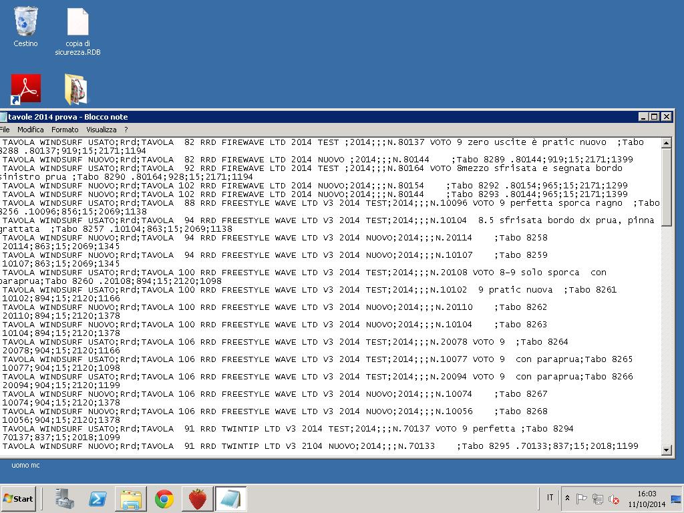Click 'N.70137 VOTO 9 perfetta' text
Image resolution: width=684 pixels, height=513 pixels.
[x=454, y=430]
